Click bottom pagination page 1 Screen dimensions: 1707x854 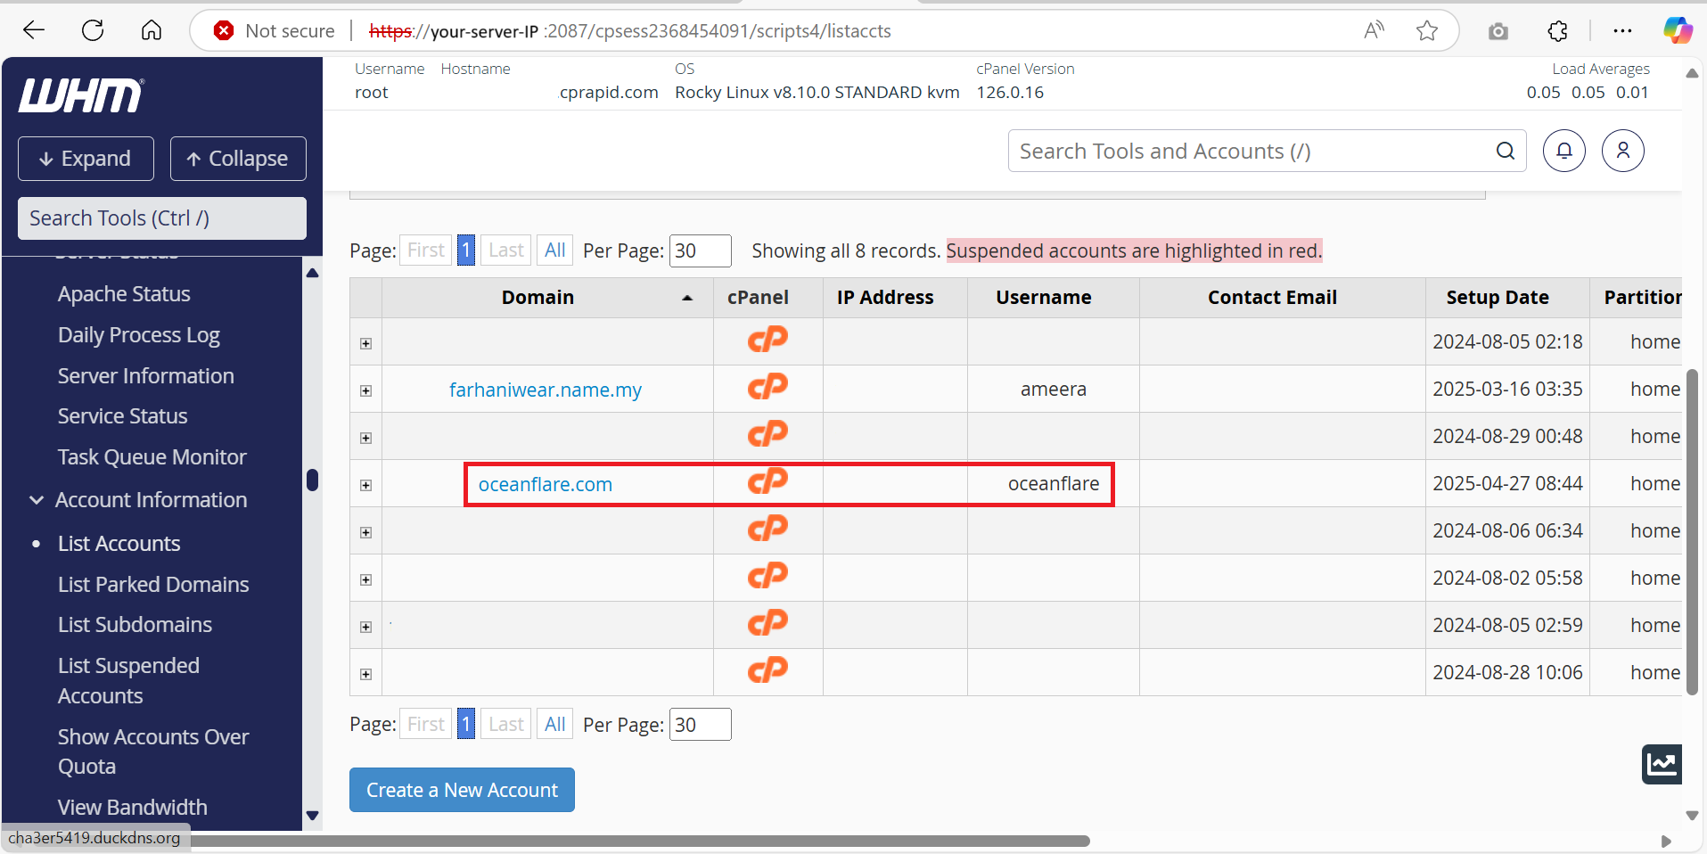coord(466,724)
